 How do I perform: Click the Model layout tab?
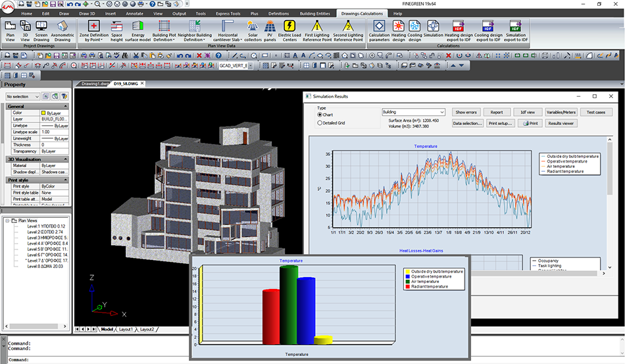click(x=107, y=329)
